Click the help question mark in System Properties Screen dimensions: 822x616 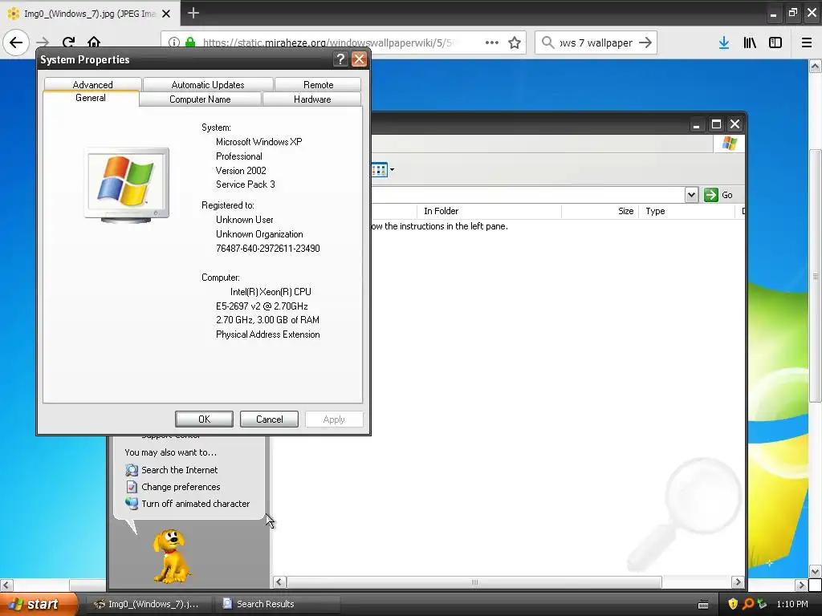pos(340,59)
